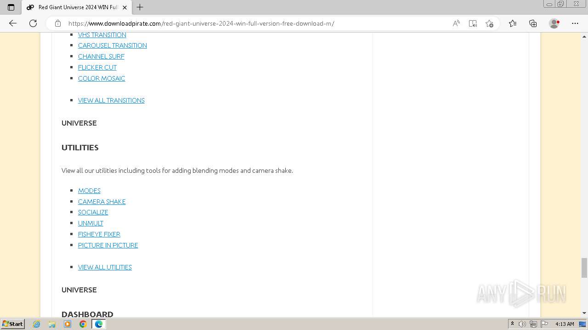This screenshot has height=330, width=588.
Task: Open the tab actions menu icon
Action: tap(11, 7)
